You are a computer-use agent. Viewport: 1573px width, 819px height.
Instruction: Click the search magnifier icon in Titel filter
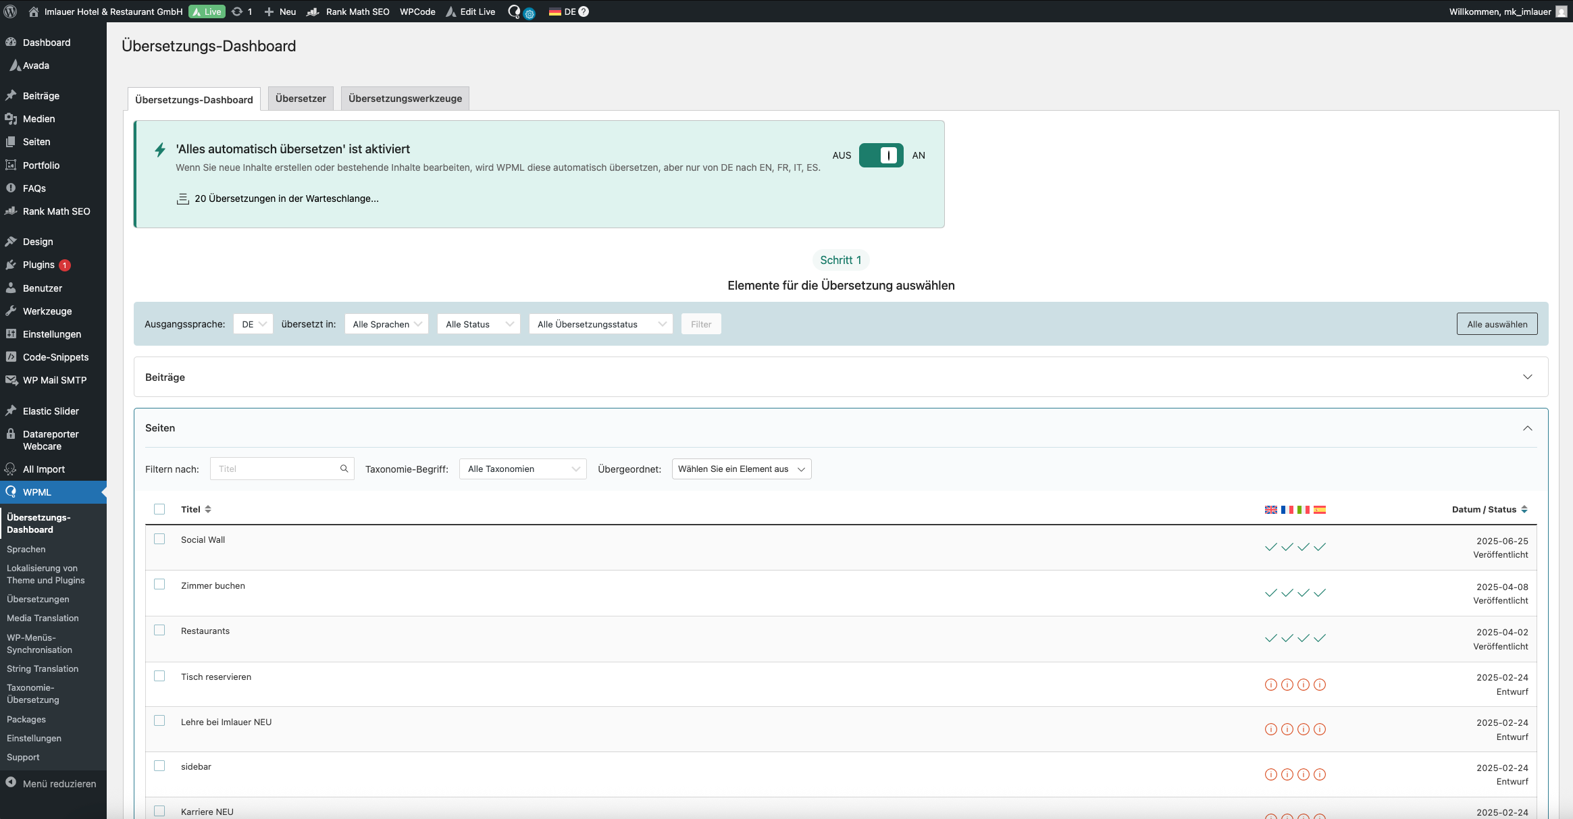point(344,469)
